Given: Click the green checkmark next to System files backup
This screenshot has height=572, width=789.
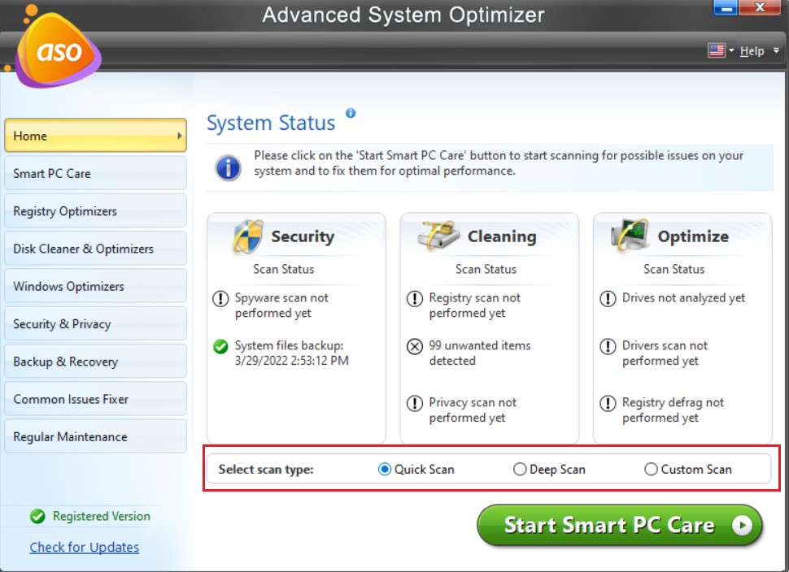Looking at the screenshot, I should 220,346.
